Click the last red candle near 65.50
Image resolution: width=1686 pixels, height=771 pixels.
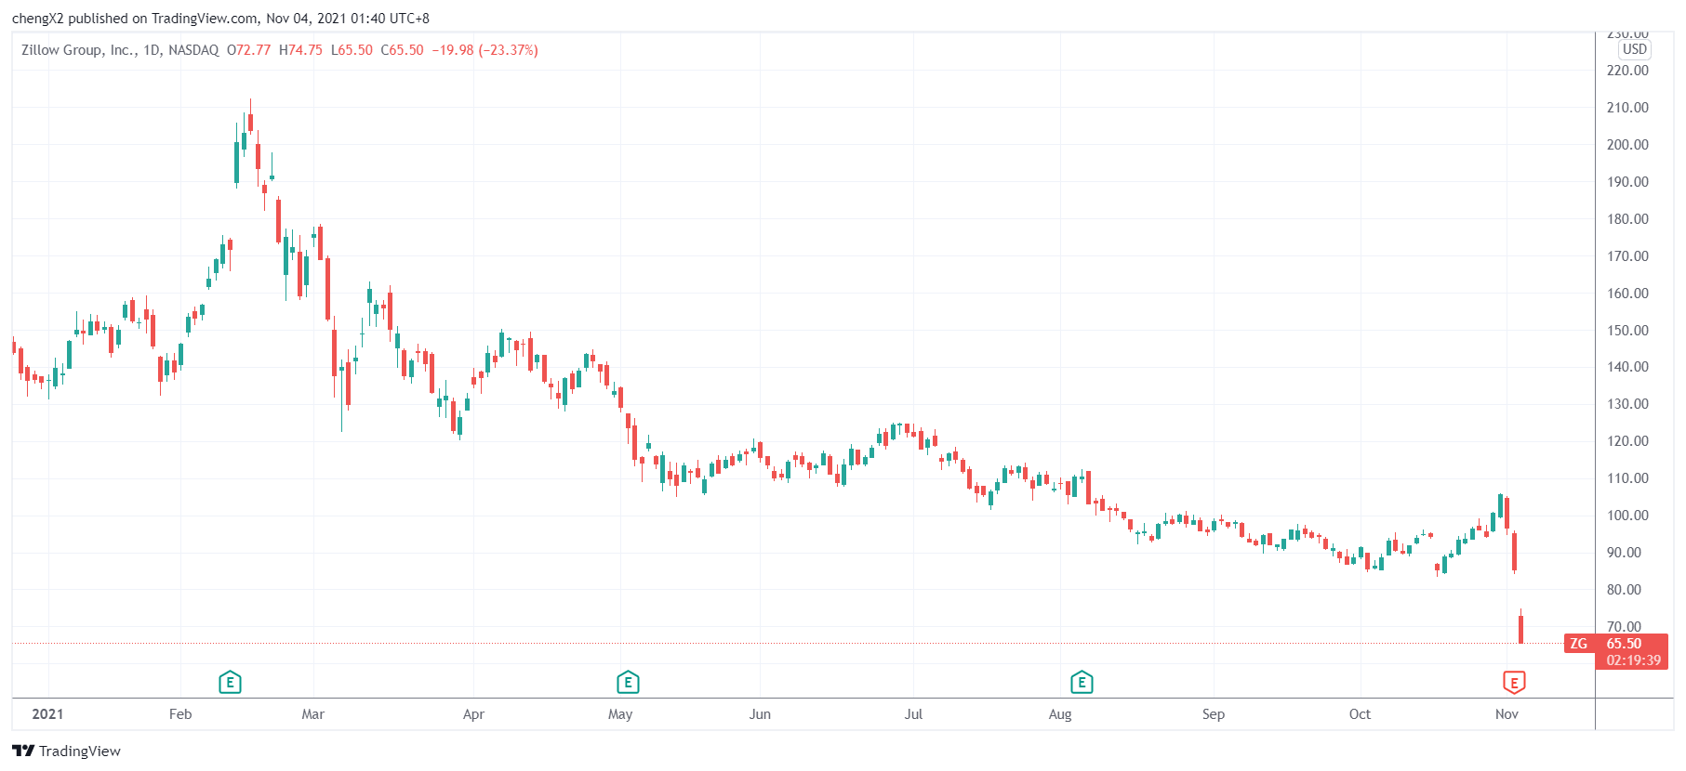pos(1520,629)
